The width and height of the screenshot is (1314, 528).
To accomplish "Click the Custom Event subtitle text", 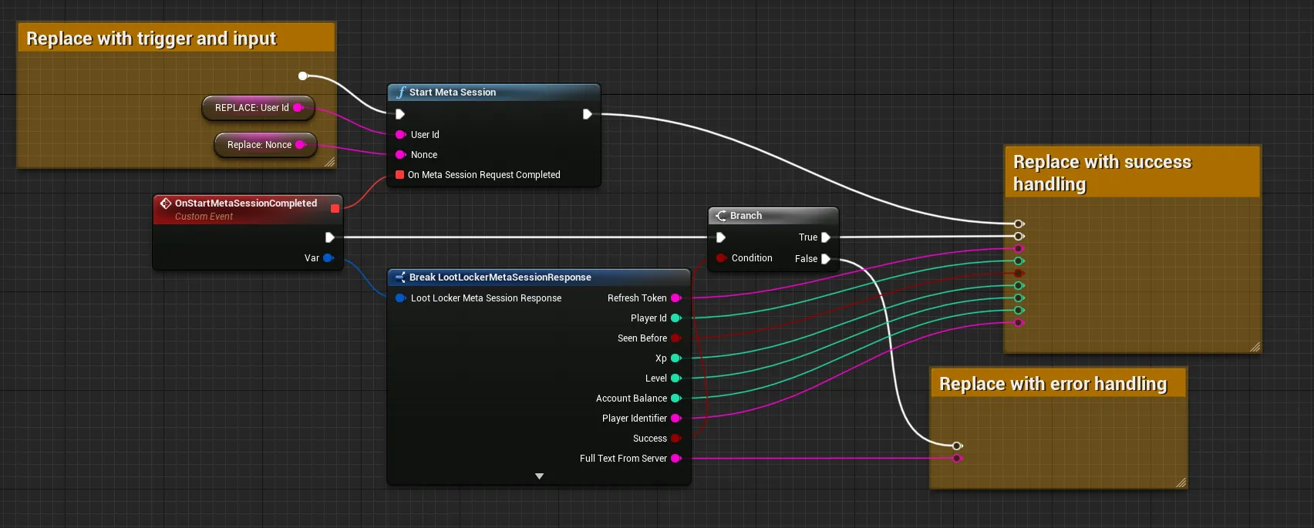I will [x=204, y=217].
